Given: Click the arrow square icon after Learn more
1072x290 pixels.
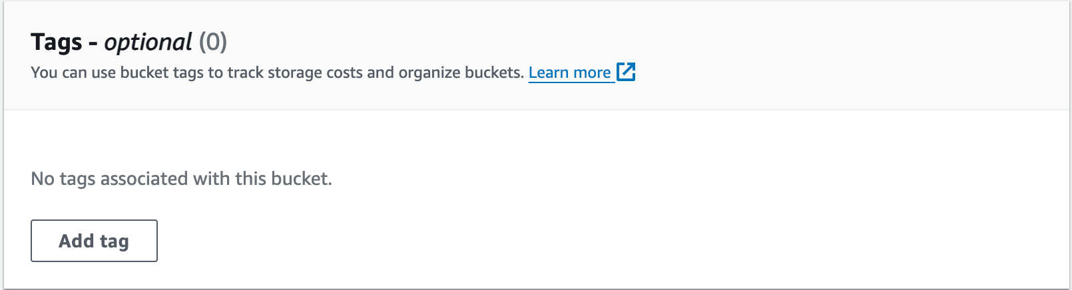Looking at the screenshot, I should pos(626,72).
